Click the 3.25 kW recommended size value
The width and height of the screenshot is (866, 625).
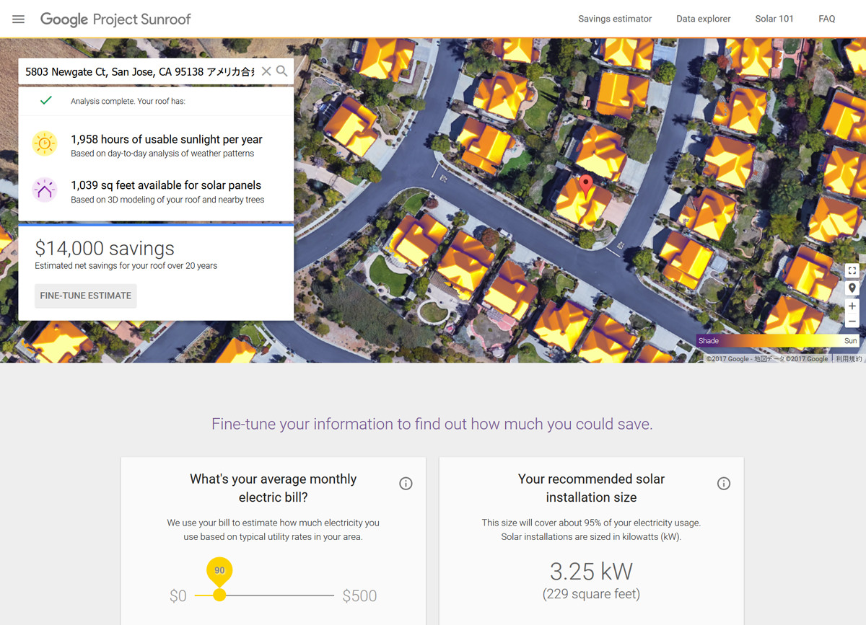(x=591, y=572)
